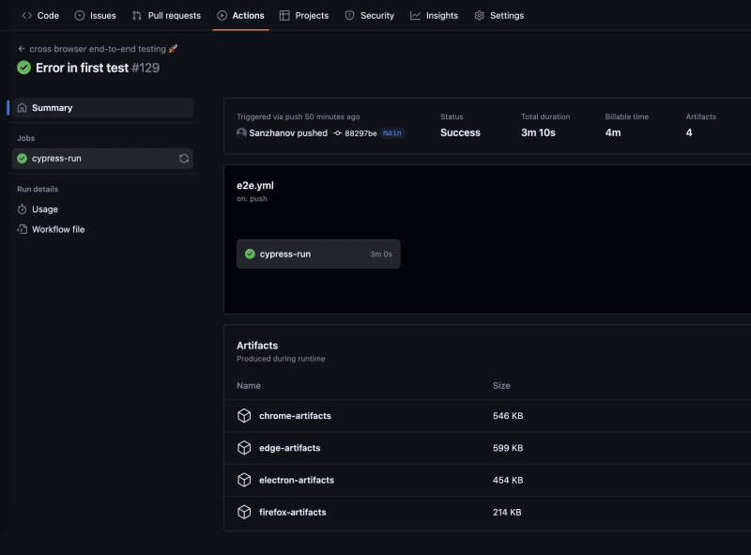751x555 pixels.
Task: Click the Projects table icon
Action: (x=284, y=15)
